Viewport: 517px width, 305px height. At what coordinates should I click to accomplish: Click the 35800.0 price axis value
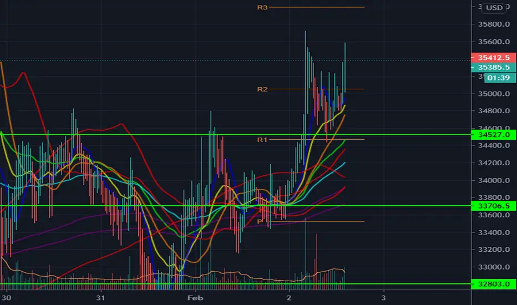[x=494, y=24]
